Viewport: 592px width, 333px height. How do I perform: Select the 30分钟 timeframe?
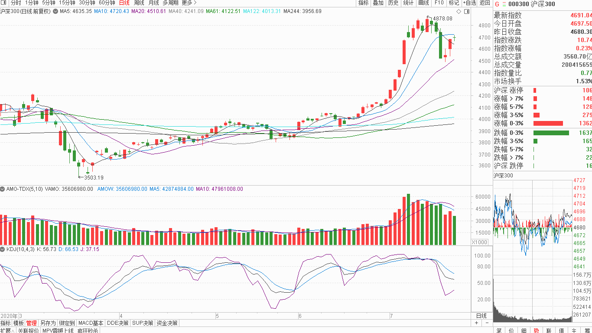click(x=87, y=3)
